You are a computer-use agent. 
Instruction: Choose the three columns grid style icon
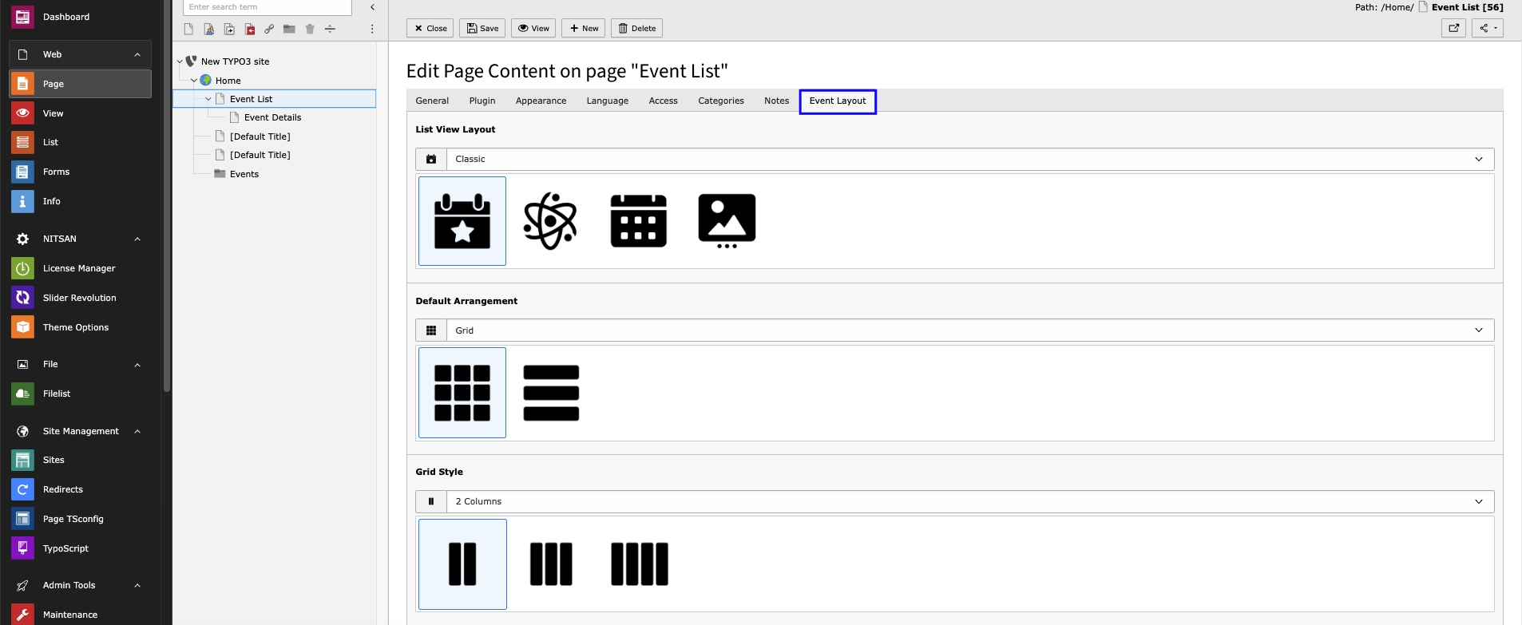click(551, 564)
